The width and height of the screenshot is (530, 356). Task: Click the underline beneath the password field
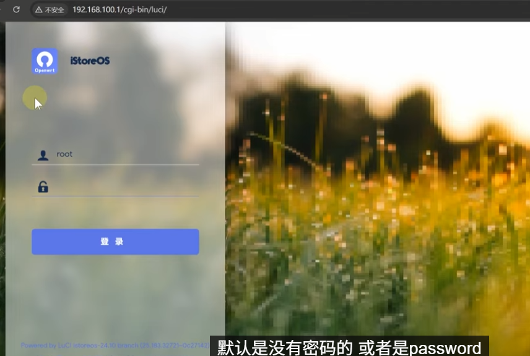coord(115,197)
